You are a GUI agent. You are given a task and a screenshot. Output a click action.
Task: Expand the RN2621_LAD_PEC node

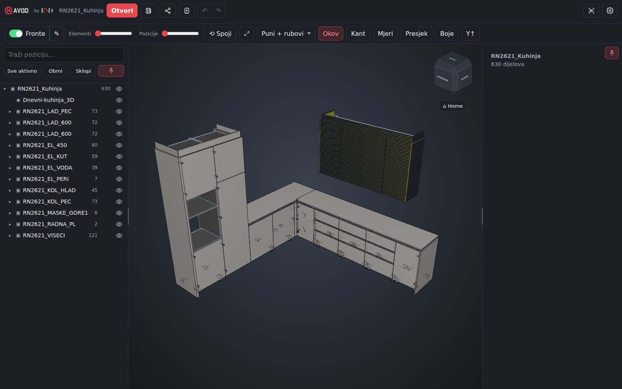(10, 111)
